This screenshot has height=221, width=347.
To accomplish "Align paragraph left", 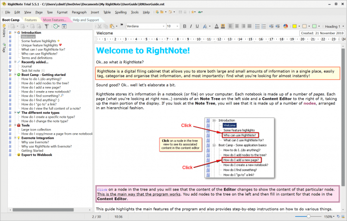I will 230,26.
